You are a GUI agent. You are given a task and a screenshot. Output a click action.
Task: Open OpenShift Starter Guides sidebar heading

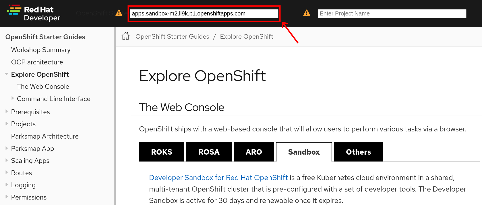pos(45,37)
